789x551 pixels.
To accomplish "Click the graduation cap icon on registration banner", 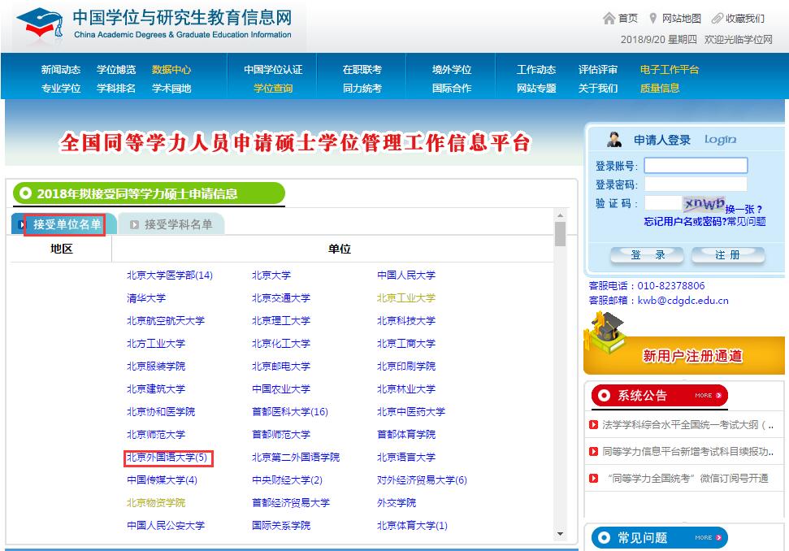I will point(605,329).
